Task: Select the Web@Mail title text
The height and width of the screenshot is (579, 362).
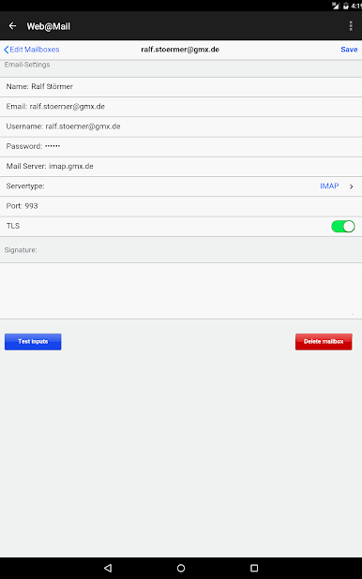Action: [x=49, y=26]
